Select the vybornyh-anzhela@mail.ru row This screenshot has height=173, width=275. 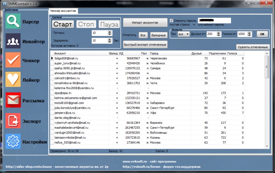pos(147,122)
